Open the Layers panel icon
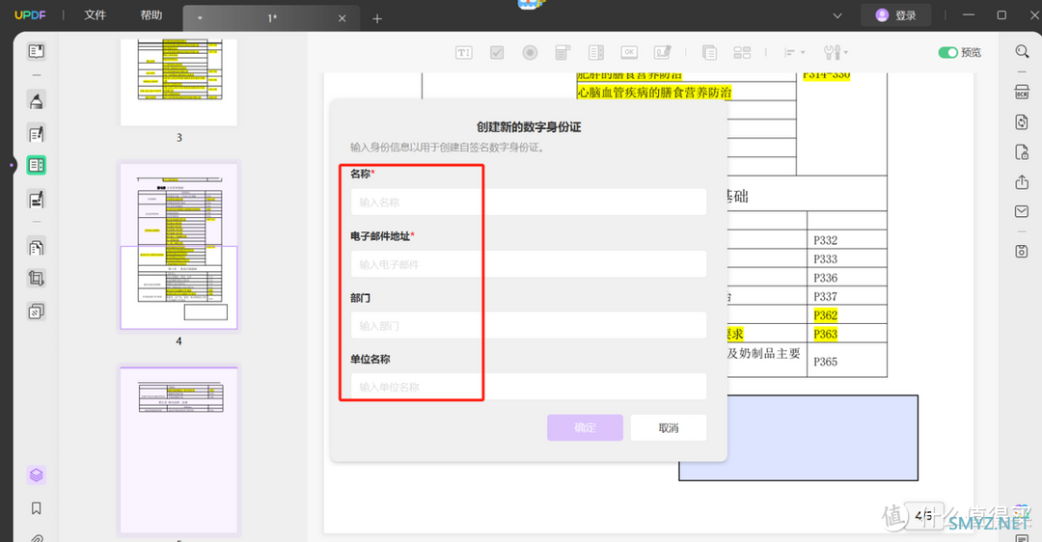1042x542 pixels. click(36, 474)
